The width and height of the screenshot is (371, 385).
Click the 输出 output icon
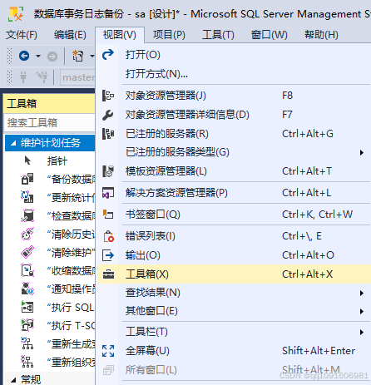point(108,255)
